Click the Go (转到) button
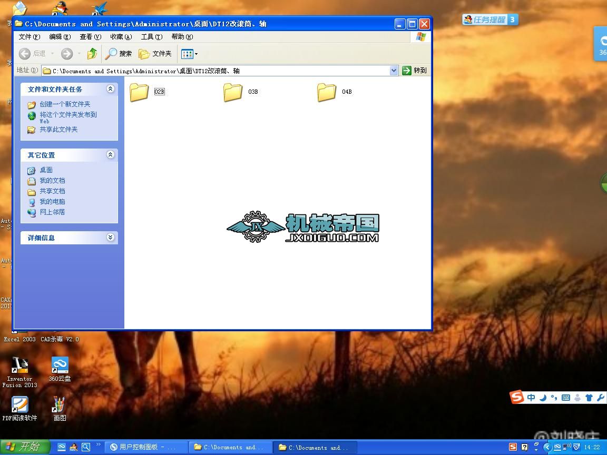This screenshot has width=607, height=455. pos(414,71)
